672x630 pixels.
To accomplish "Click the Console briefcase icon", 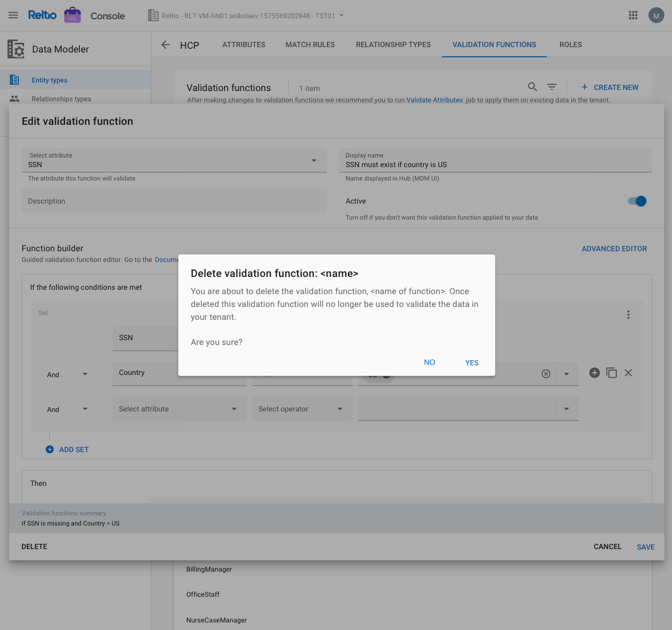I will (x=72, y=15).
